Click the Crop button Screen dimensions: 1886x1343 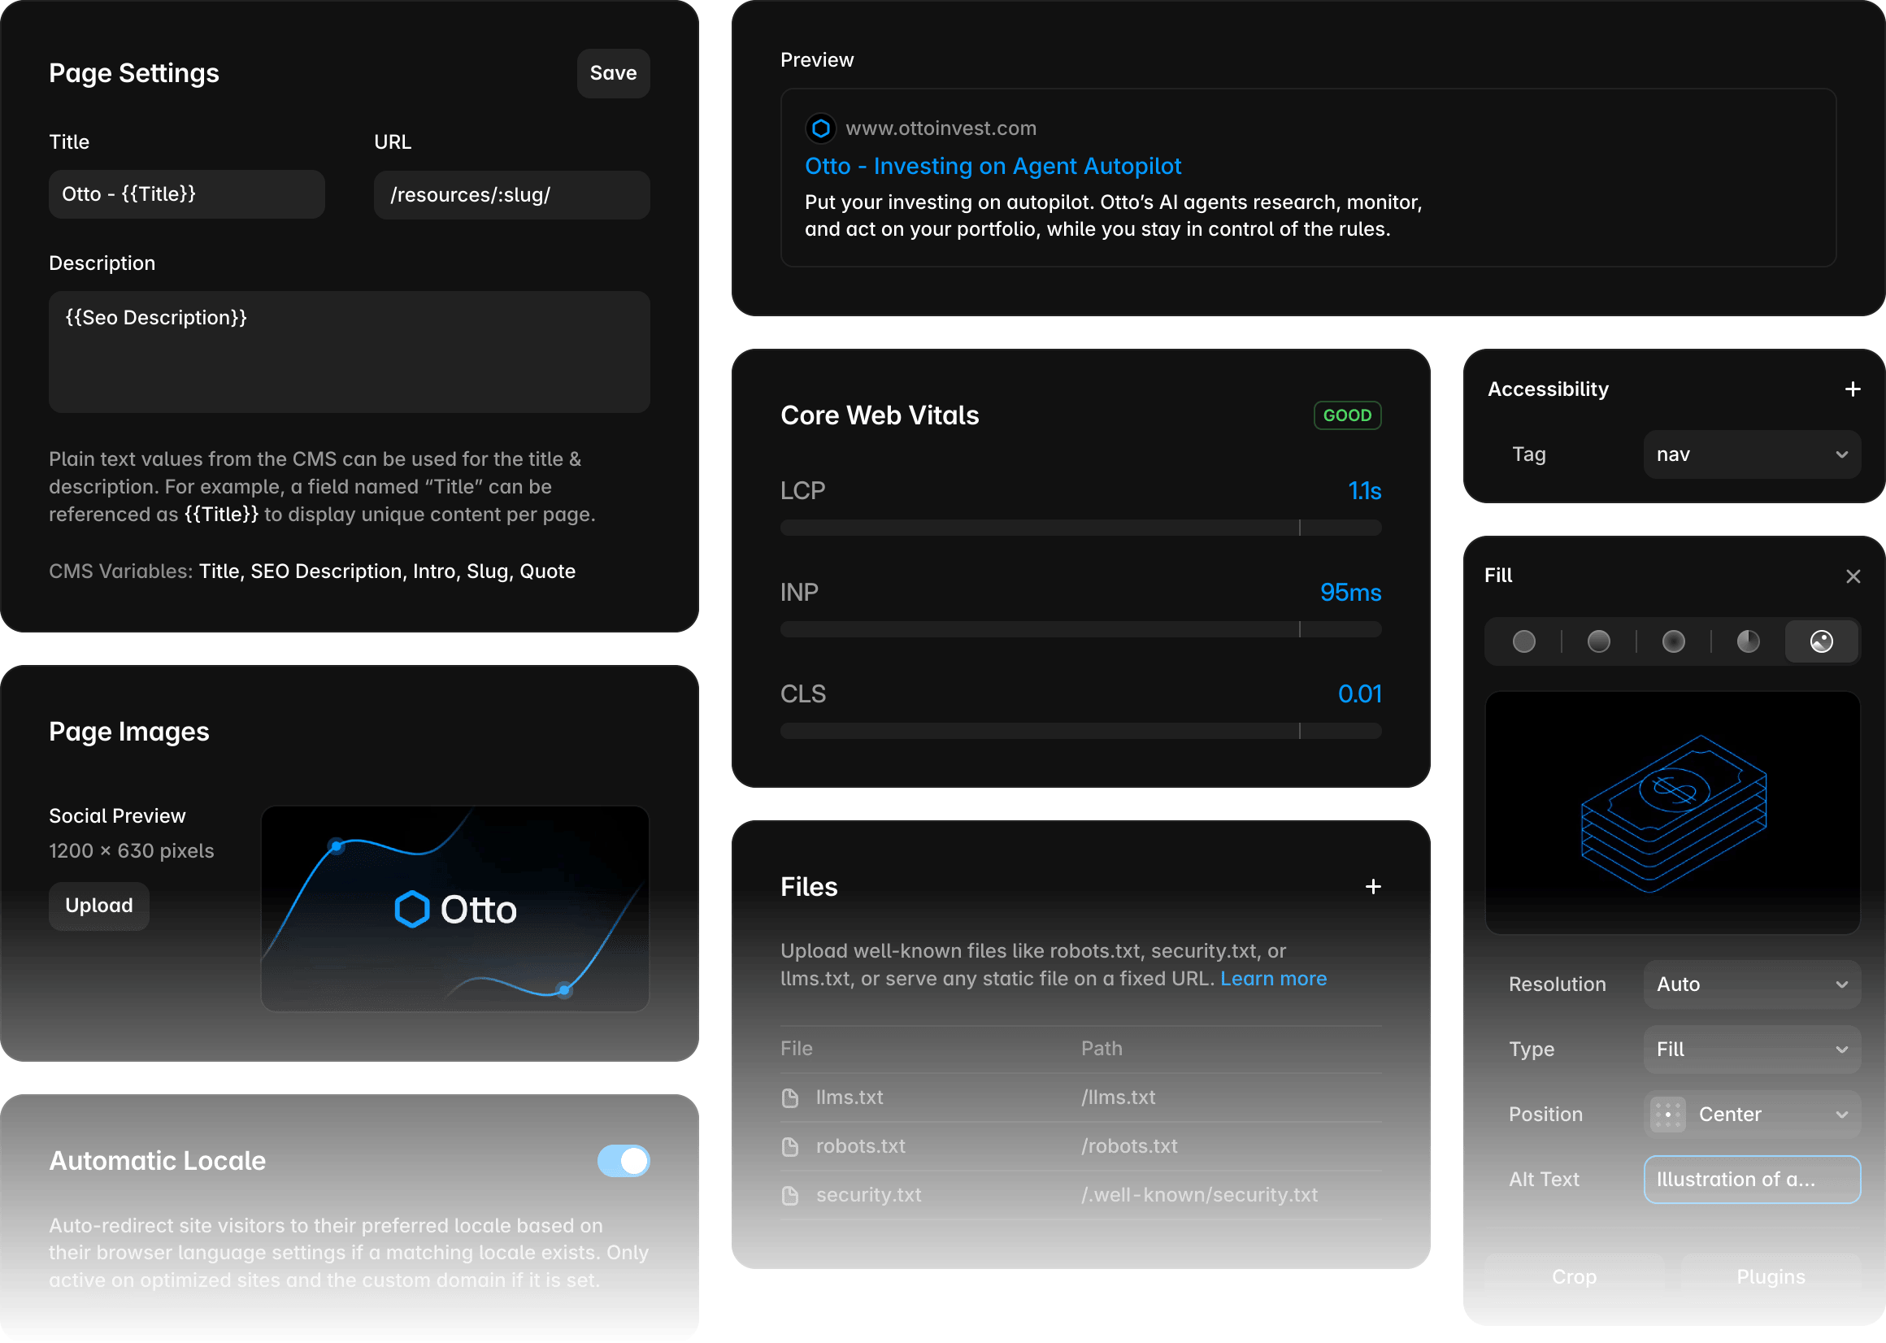[1574, 1277]
